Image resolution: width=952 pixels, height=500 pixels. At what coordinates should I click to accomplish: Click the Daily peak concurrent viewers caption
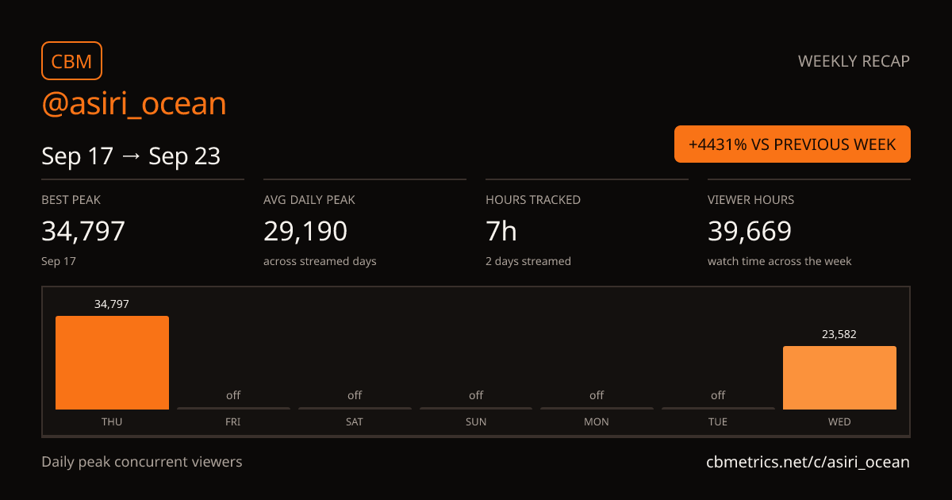(142, 461)
